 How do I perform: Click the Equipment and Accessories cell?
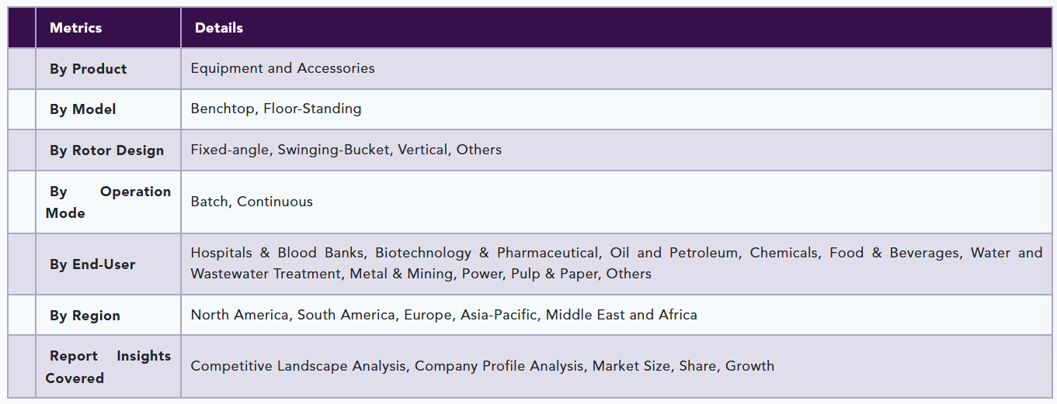point(283,68)
